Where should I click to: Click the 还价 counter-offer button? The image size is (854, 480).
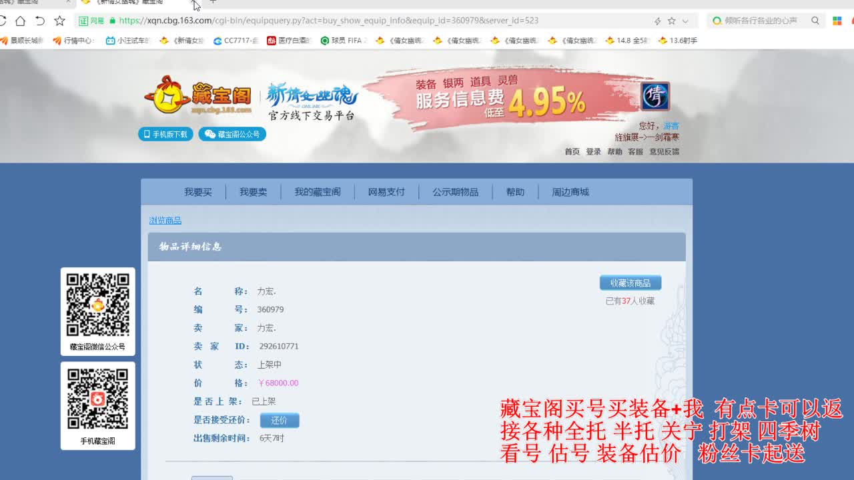[x=279, y=421]
